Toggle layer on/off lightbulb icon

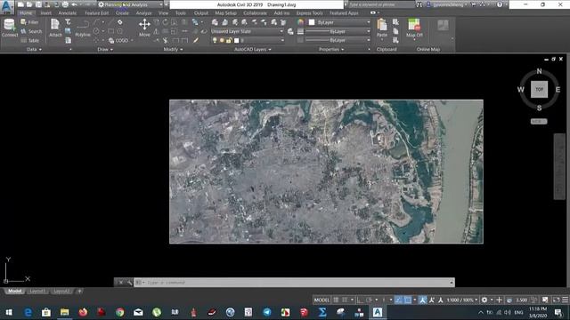coord(215,40)
